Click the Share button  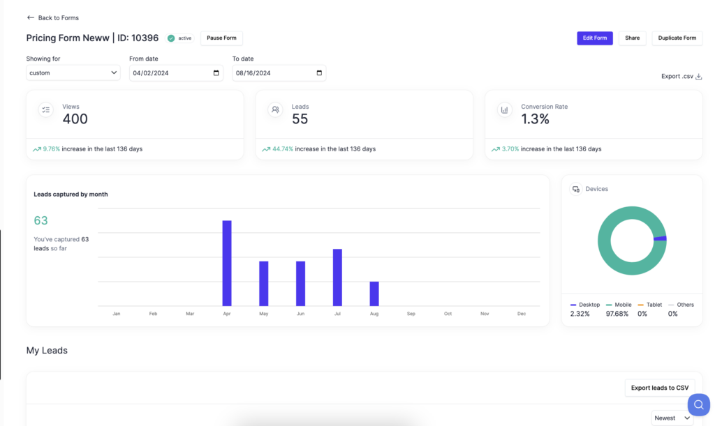pos(632,38)
